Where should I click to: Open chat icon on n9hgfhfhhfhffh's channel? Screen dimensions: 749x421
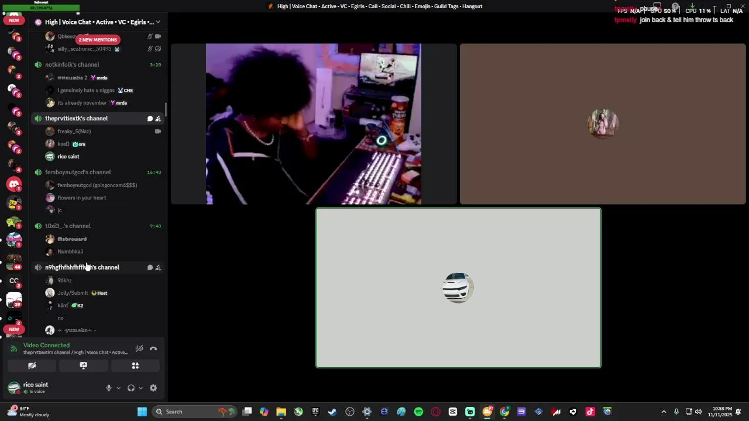(150, 268)
